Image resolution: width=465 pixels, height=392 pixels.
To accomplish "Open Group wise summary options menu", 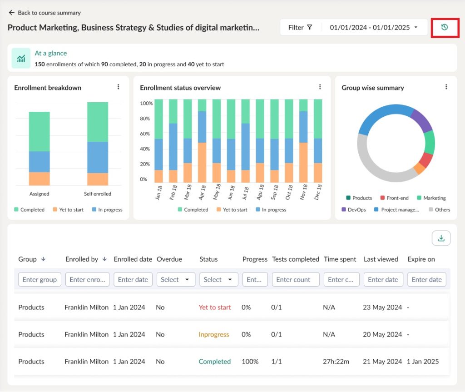I will click(446, 87).
